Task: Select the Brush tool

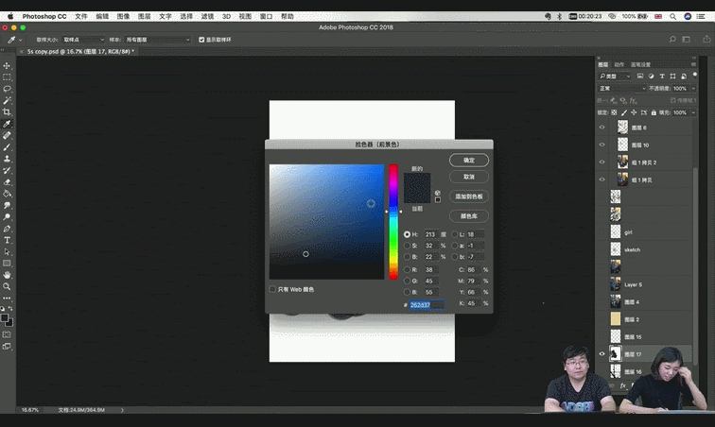Action: click(7, 147)
